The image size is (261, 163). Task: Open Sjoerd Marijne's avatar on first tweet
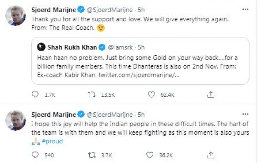[15, 15]
